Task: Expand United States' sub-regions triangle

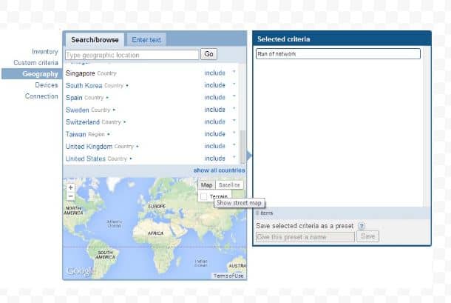Action: pos(131,159)
